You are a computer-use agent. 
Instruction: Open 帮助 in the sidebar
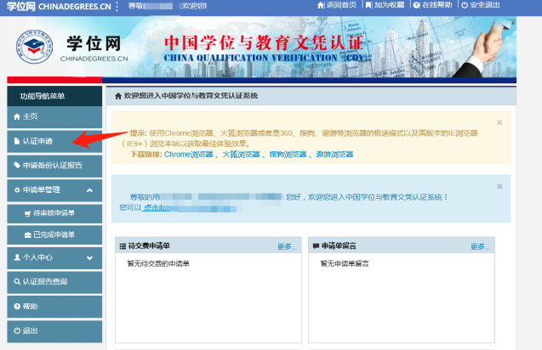pos(54,307)
